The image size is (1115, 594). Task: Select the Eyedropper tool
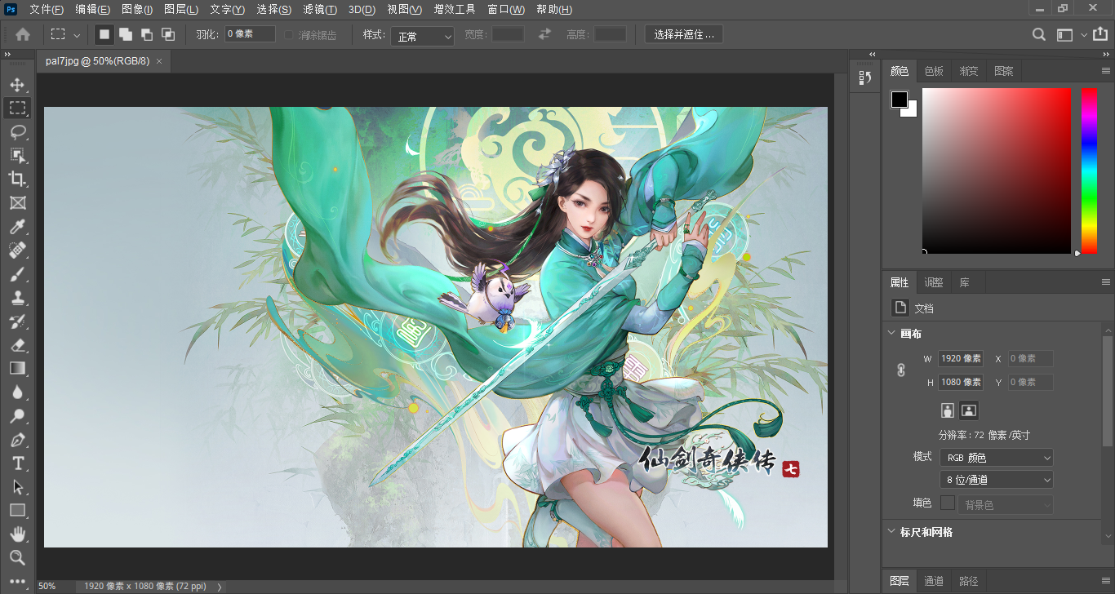click(x=18, y=227)
